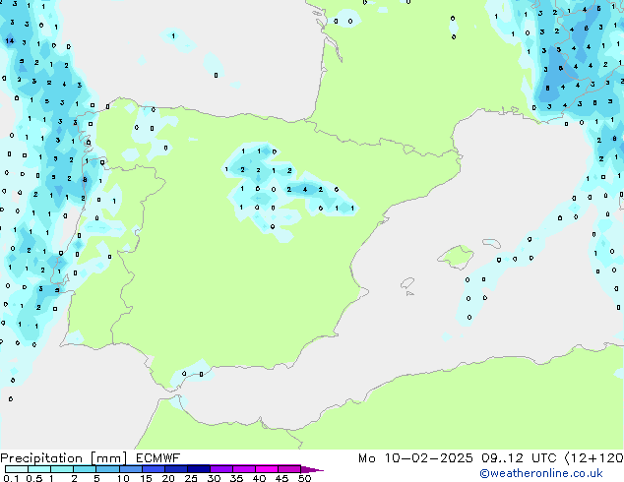Select the 40–45 mm magenta swatch
This screenshot has height=482, width=624.
(x=267, y=469)
